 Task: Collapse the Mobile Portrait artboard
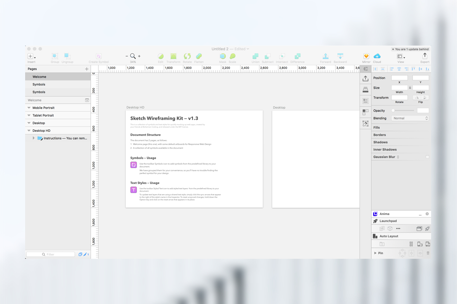coord(29,108)
